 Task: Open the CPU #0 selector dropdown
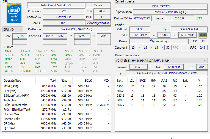click(13, 29)
